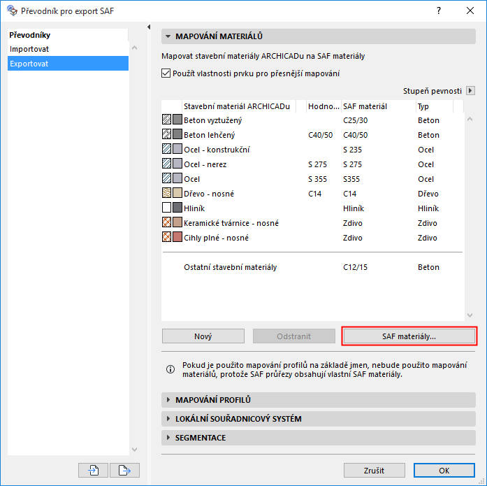Image resolution: width=487 pixels, height=486 pixels.
Task: Expand the MAPOVÁNÍ PROFILŮ section
Action: (x=168, y=399)
